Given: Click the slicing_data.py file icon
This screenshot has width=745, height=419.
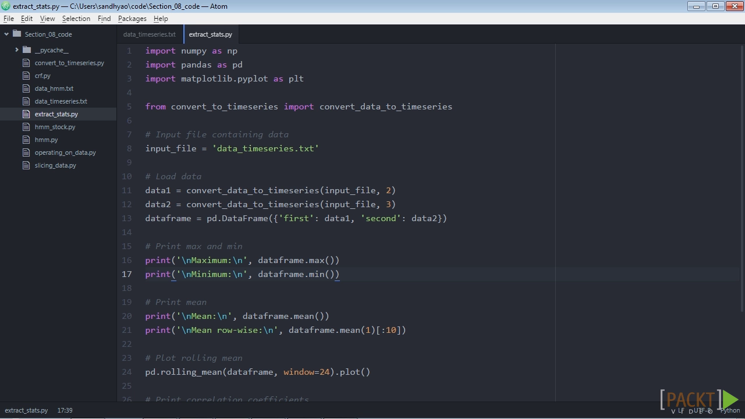Looking at the screenshot, I should click(x=26, y=165).
